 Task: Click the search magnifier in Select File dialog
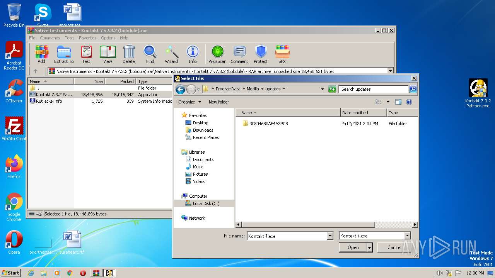pos(413,89)
